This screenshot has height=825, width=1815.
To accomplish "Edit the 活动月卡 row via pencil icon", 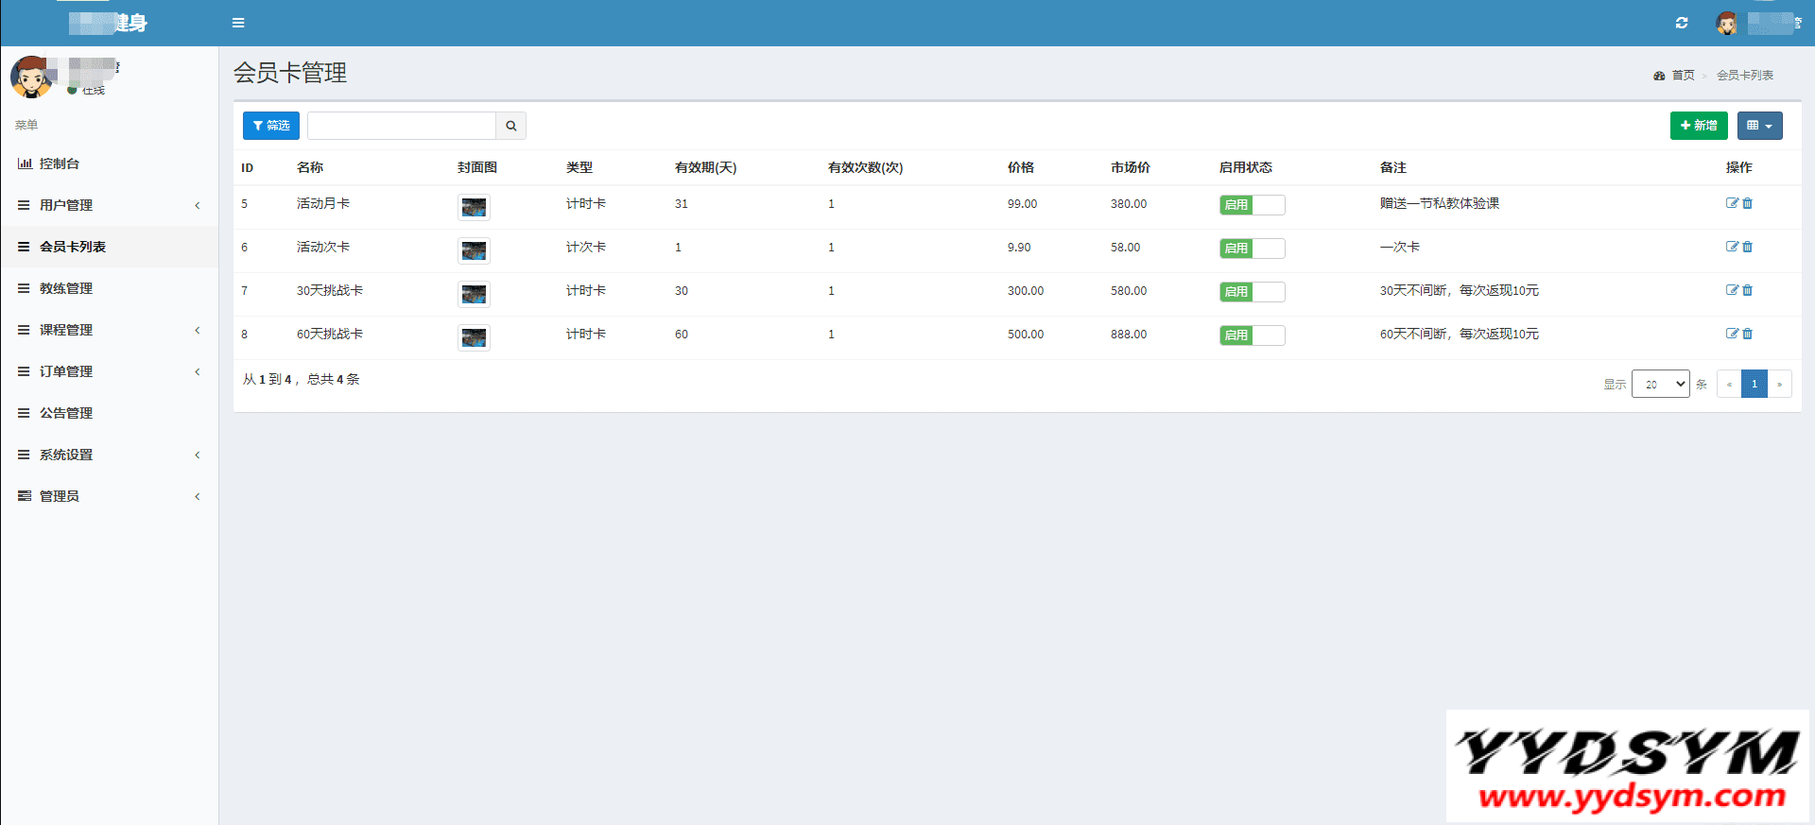I will click(1732, 203).
